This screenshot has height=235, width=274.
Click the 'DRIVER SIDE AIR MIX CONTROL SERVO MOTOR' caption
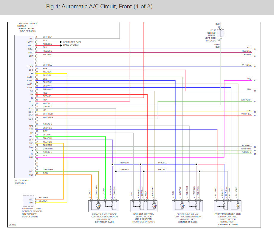point(188,218)
